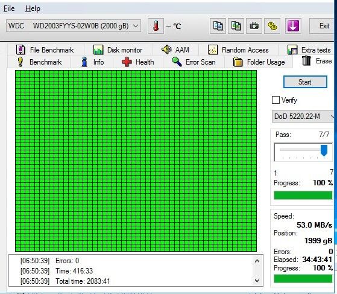Screen dimensions: 337x294
Task: Enable the Verify checkbox
Action: [276, 100]
